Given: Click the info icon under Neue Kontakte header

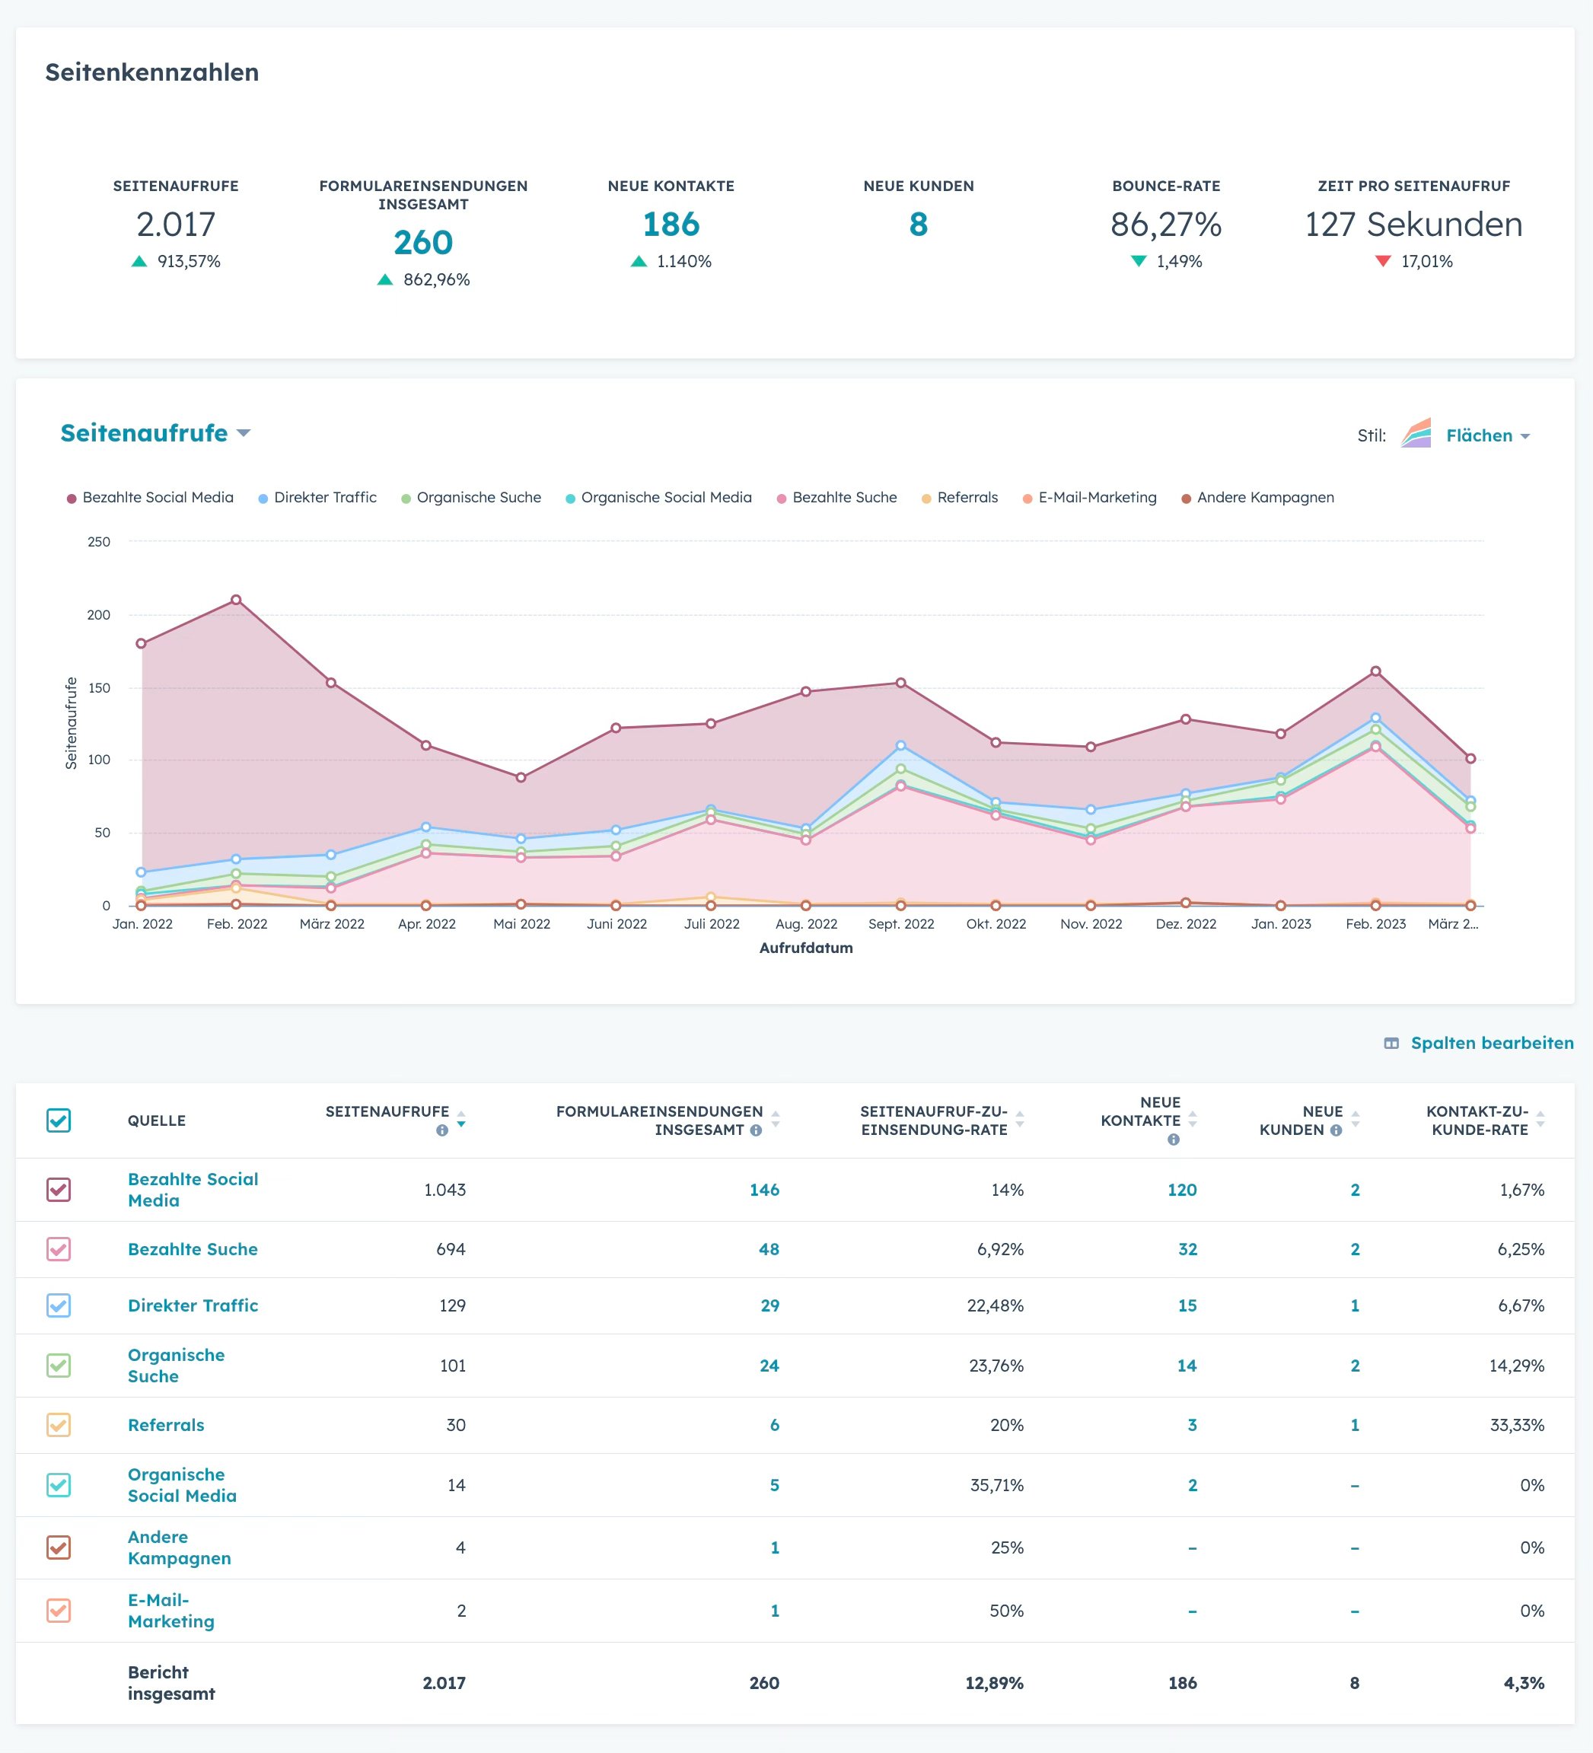Looking at the screenshot, I should 1173,1139.
